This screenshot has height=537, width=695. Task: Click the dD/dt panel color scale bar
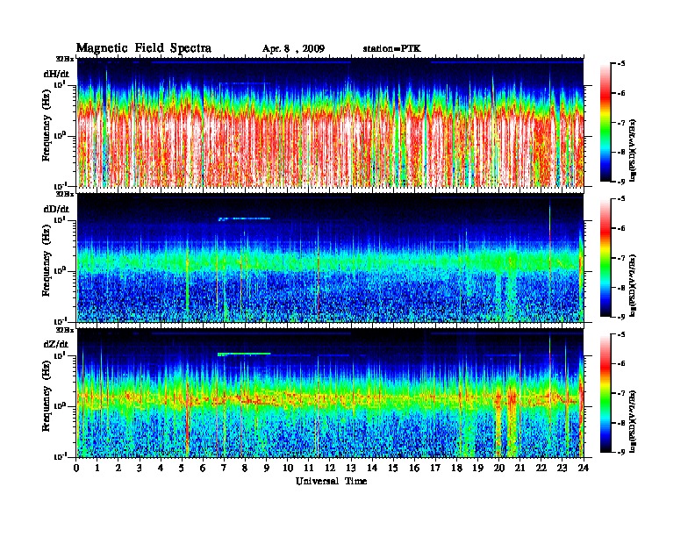[605, 257]
